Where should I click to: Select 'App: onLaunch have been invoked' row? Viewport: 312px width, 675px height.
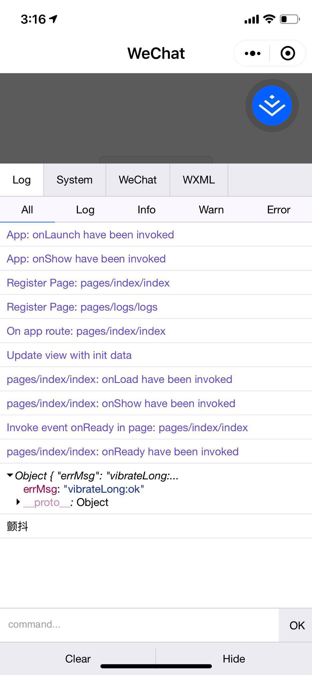[x=156, y=235]
